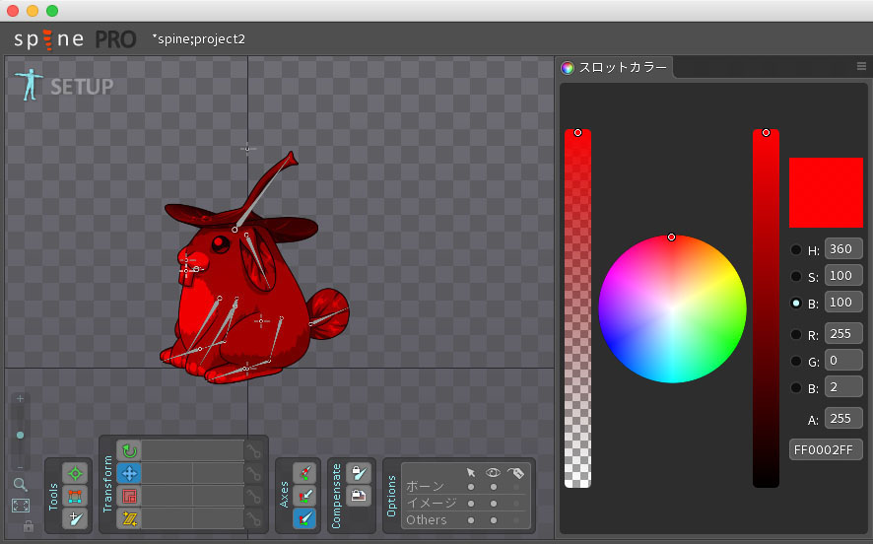Screen dimensions: 873x544
Task: Click the name tag header in Options
Action: pyautogui.click(x=515, y=473)
